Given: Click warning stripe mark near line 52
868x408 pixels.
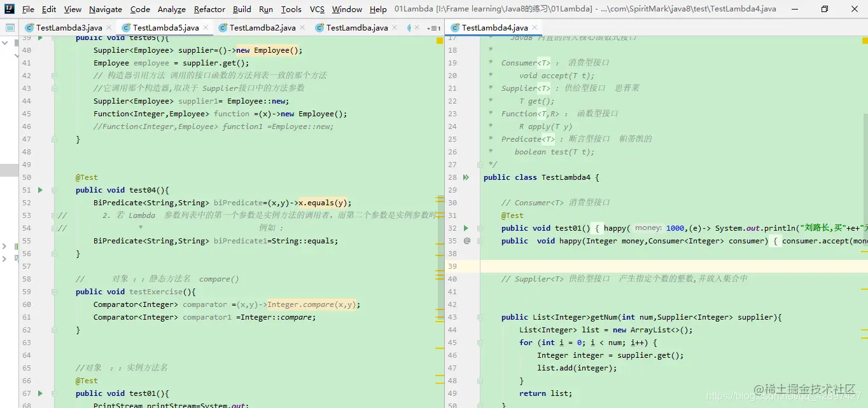Looking at the screenshot, I should [x=439, y=199].
